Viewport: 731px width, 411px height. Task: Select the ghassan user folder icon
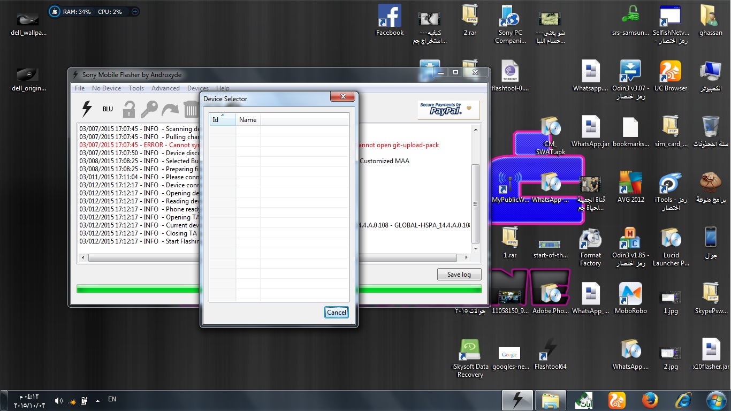tap(711, 21)
